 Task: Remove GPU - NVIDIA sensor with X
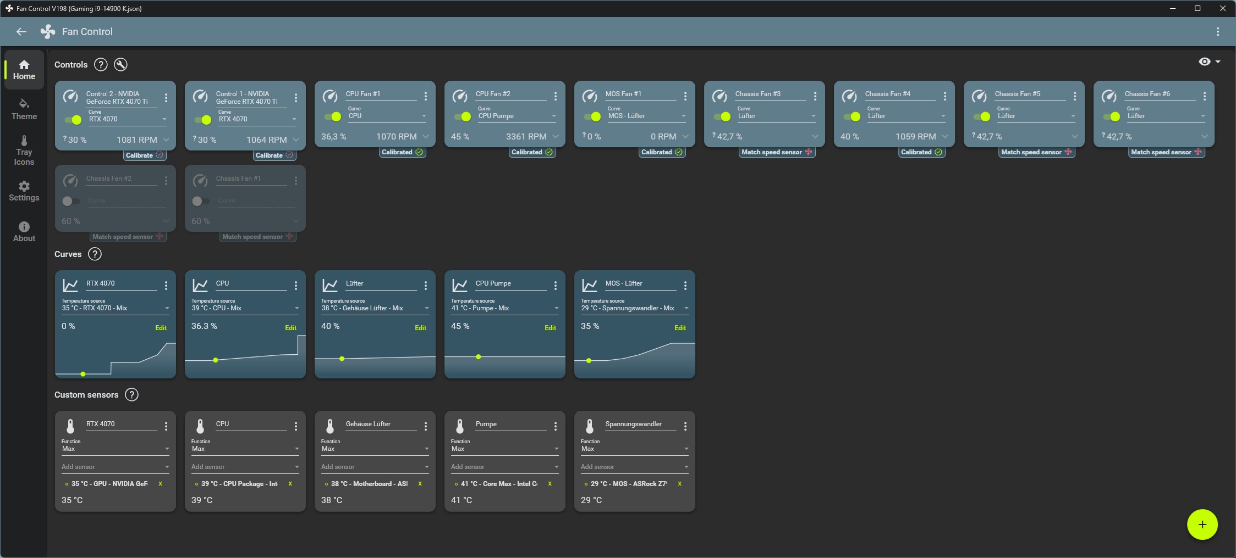click(161, 484)
